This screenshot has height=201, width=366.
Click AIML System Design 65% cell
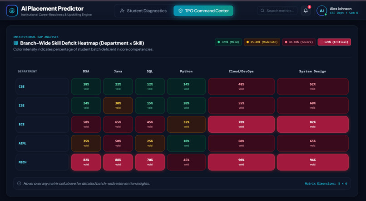click(x=312, y=144)
